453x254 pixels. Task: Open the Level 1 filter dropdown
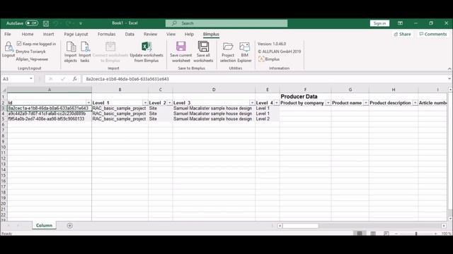145,103
